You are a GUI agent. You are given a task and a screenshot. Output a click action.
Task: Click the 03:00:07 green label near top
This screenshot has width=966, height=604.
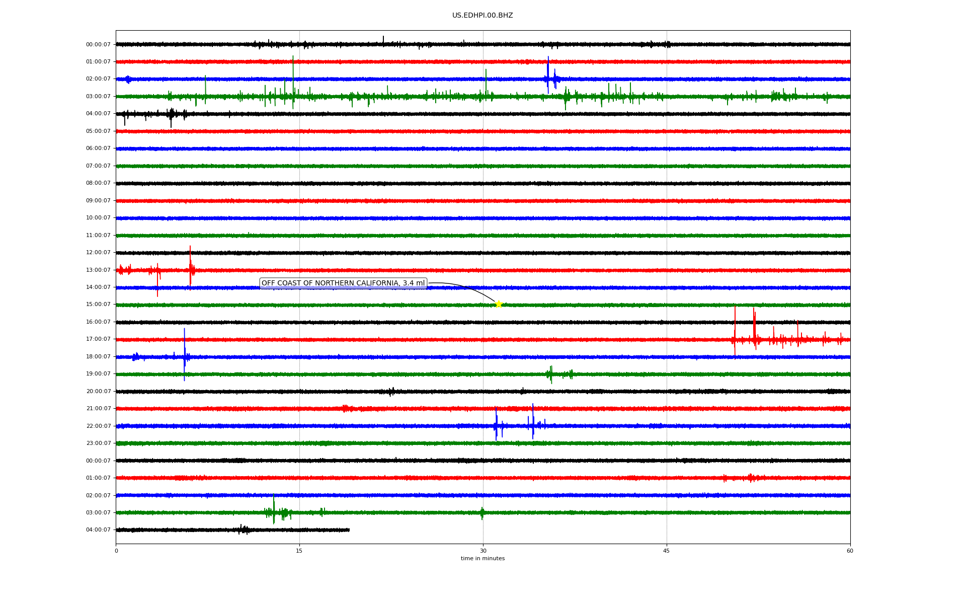[98, 97]
